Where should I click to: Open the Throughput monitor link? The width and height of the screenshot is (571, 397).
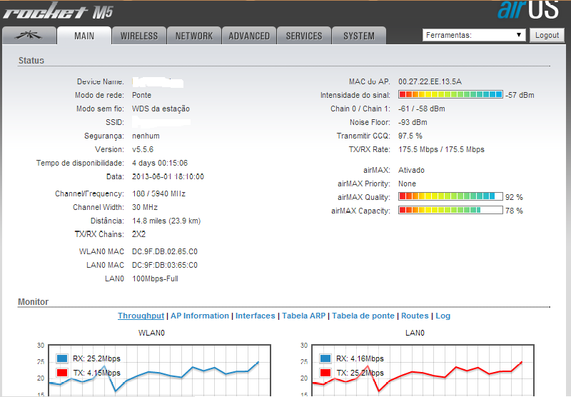[141, 316]
